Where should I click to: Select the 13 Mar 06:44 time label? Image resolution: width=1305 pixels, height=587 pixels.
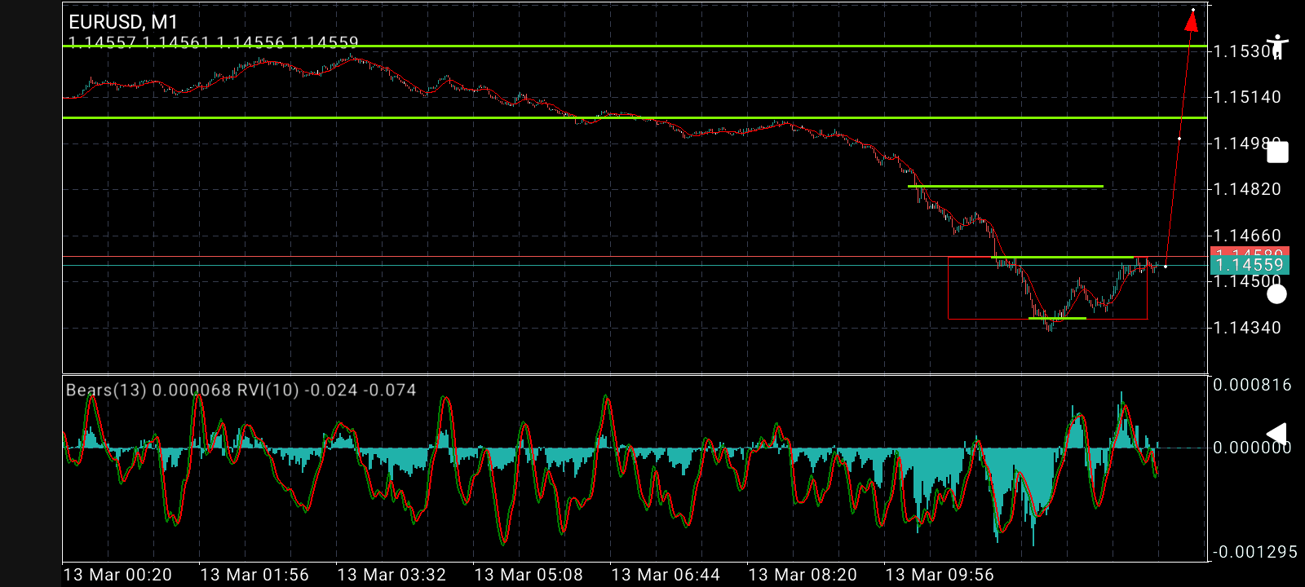pos(666,575)
